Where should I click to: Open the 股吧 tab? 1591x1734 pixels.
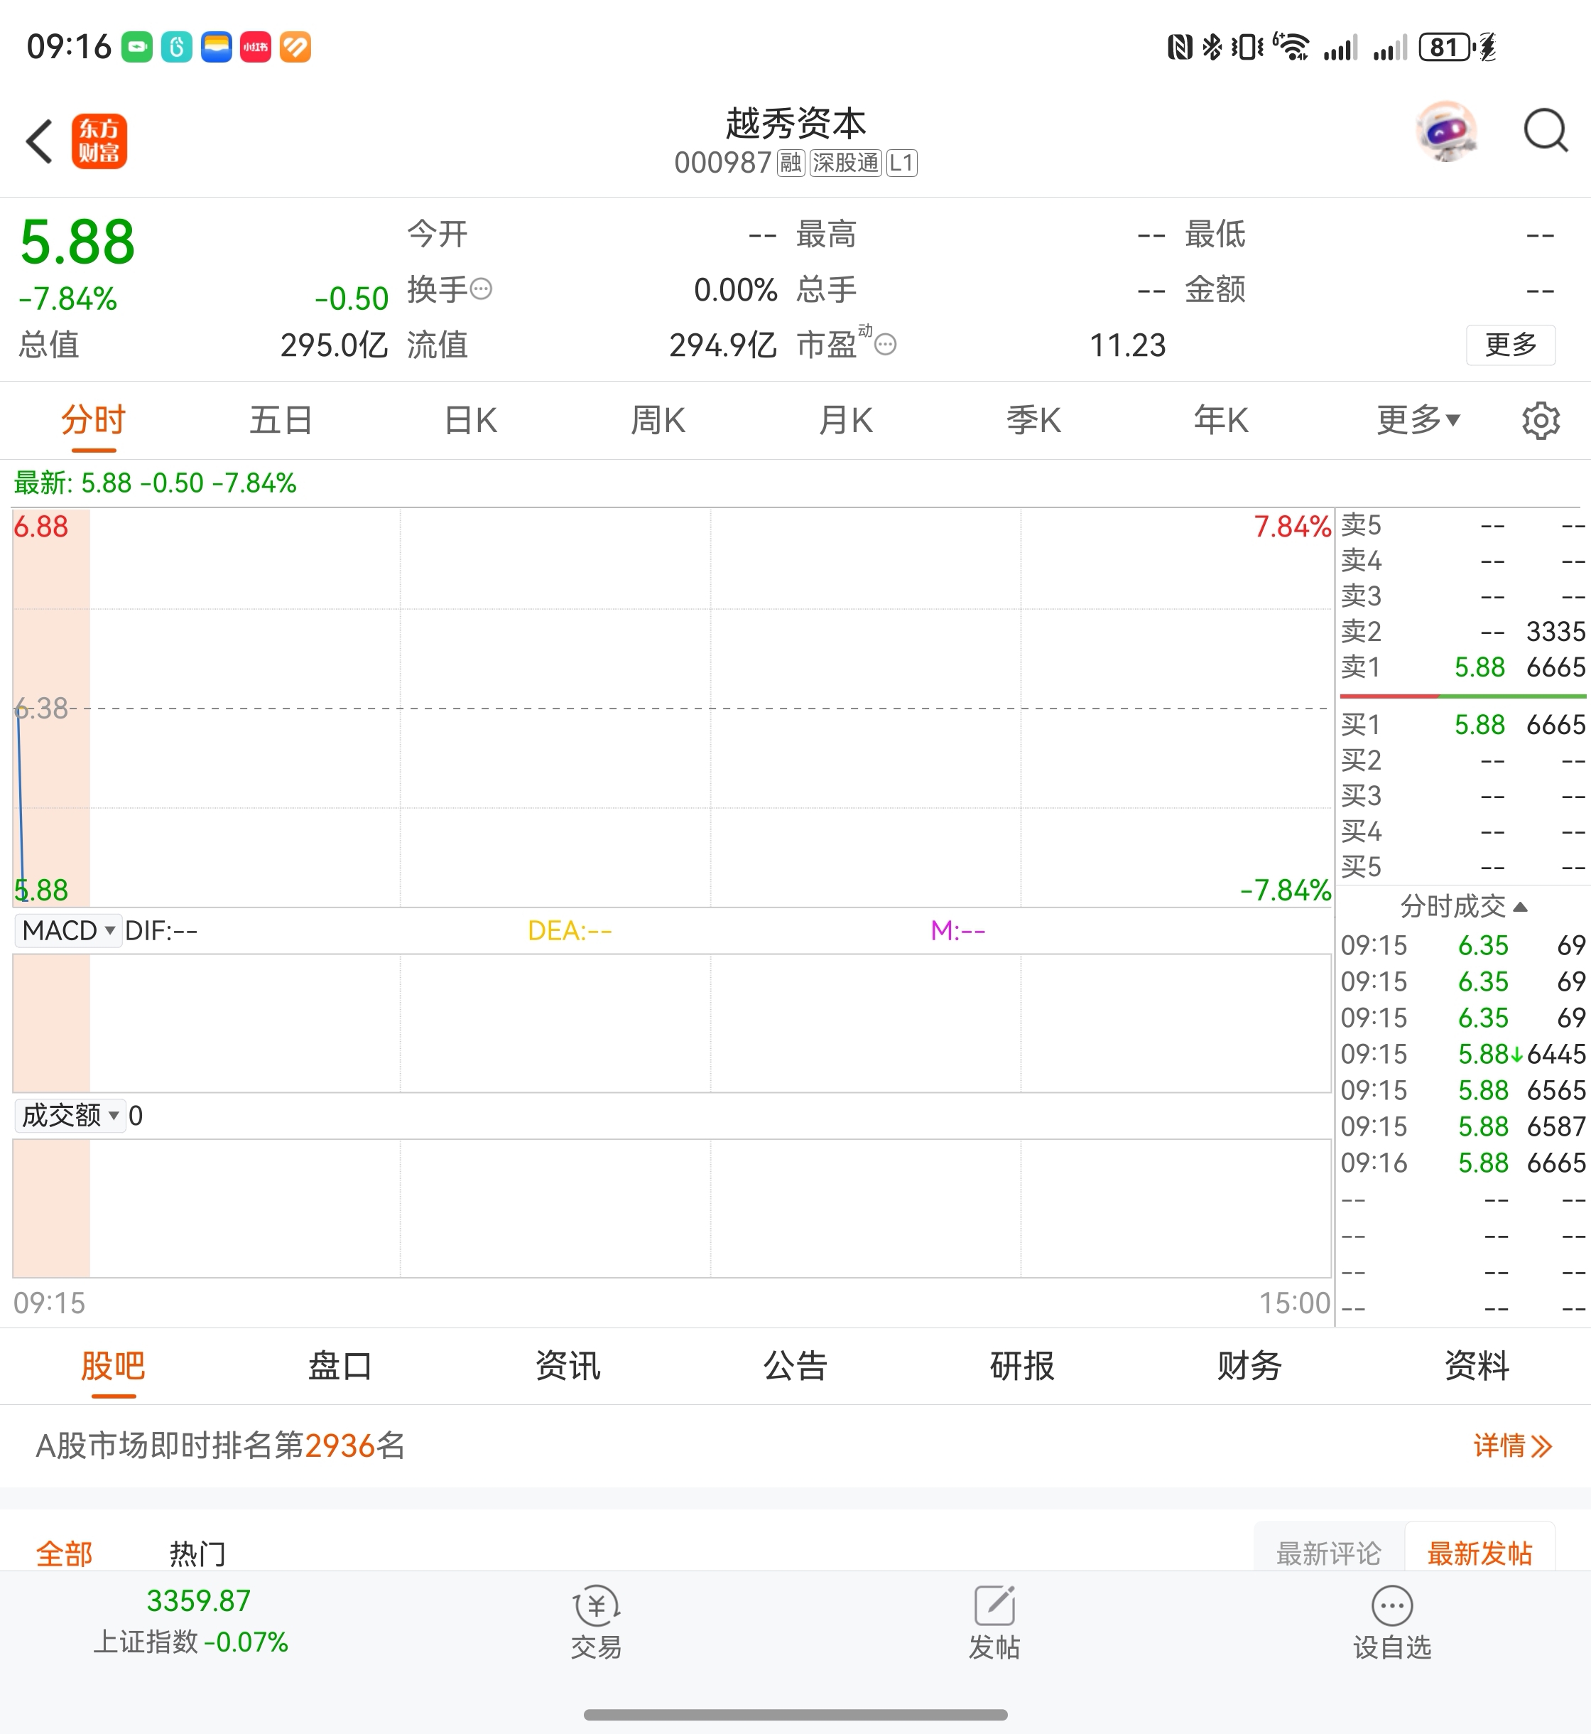pyautogui.click(x=113, y=1366)
